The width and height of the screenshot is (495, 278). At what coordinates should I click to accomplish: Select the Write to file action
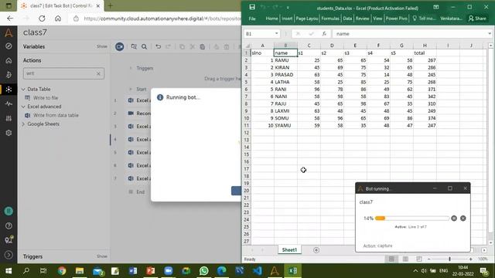pos(46,98)
